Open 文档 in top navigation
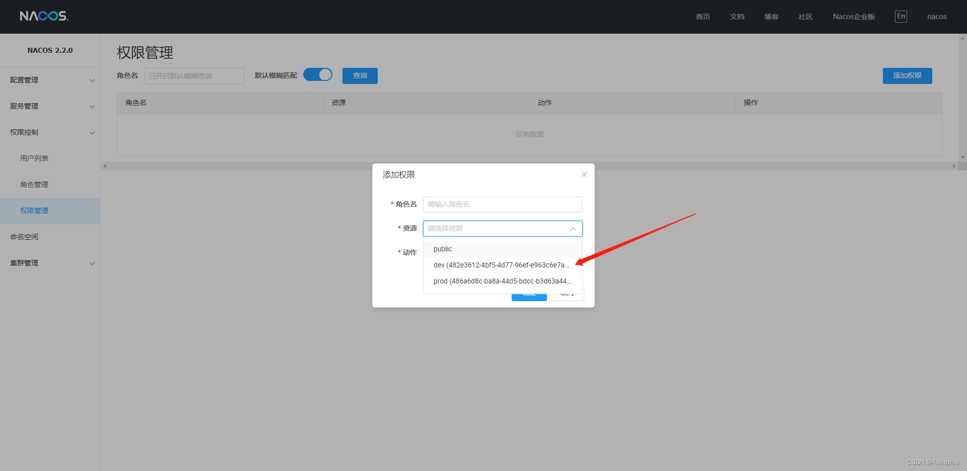967x471 pixels. pyautogui.click(x=737, y=17)
